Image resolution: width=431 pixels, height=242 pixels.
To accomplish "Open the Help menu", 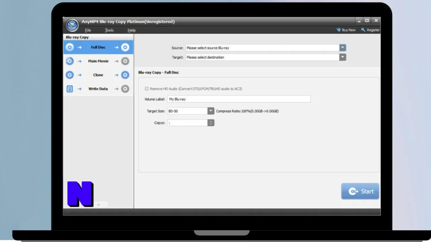I will (x=131, y=30).
